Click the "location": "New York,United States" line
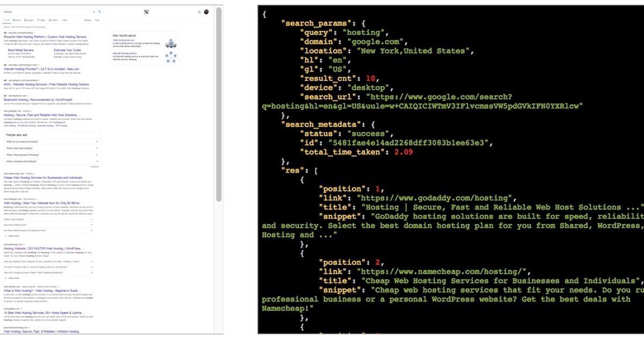Image resolution: width=644 pixels, height=337 pixels. tap(387, 50)
